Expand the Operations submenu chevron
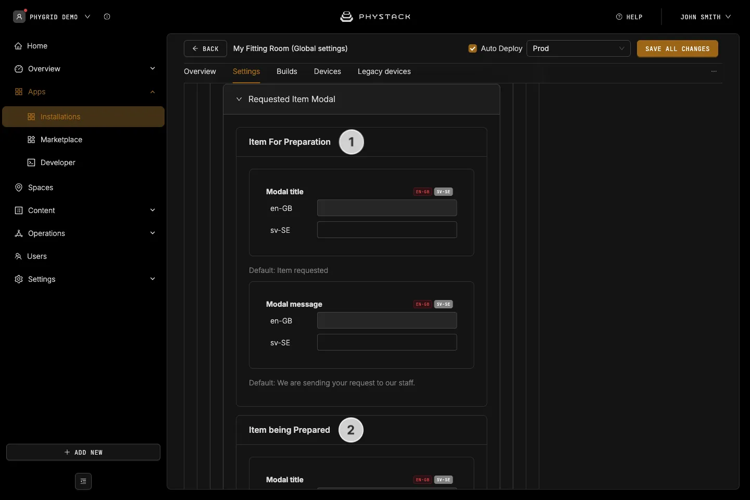The image size is (750, 500). 153,233
